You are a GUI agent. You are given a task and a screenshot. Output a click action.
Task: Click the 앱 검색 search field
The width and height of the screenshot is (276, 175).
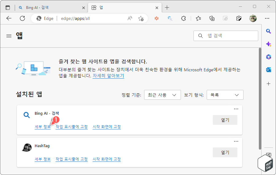[x=226, y=36]
